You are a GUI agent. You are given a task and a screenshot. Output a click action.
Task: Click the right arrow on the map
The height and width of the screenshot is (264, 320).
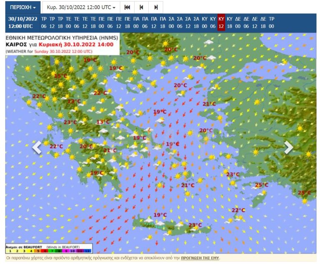pos(288,147)
